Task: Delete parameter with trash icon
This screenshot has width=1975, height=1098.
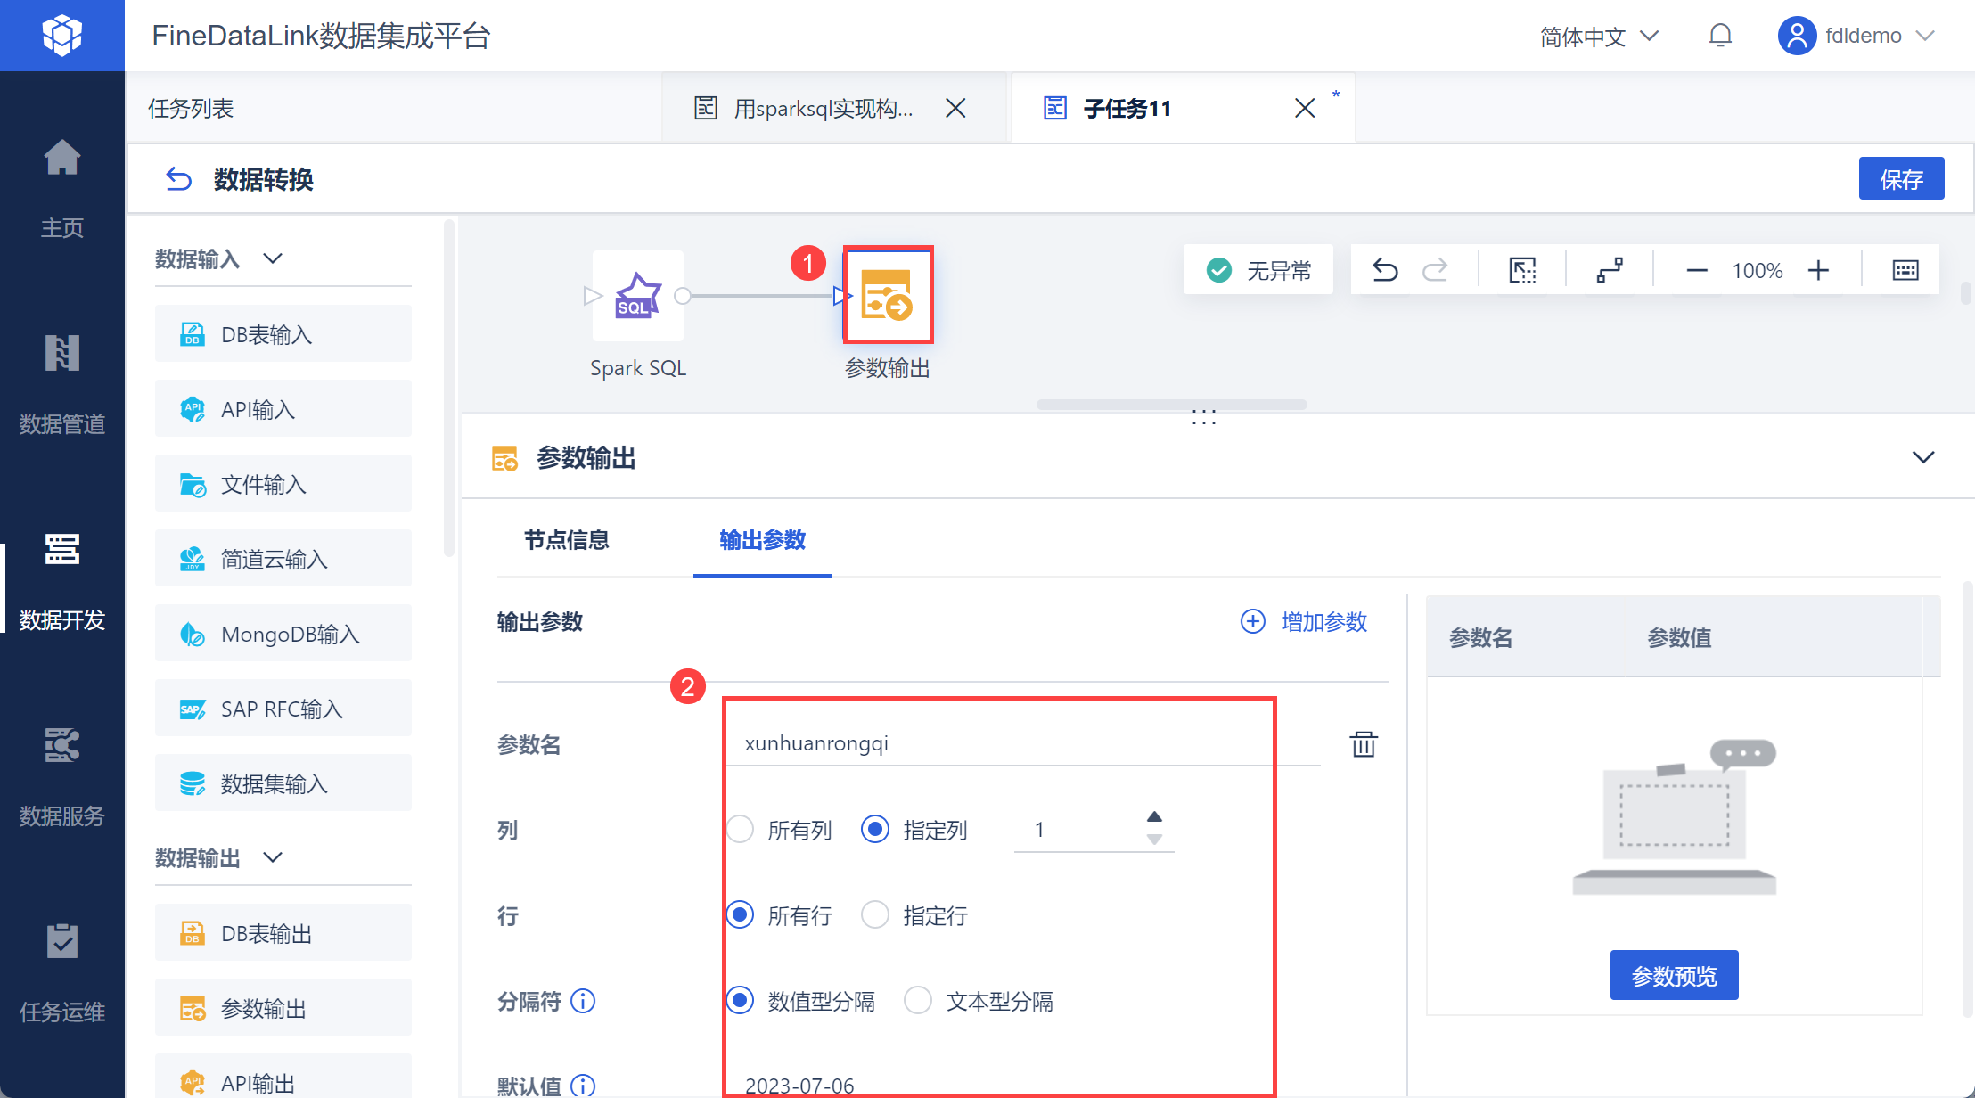Action: [1363, 743]
